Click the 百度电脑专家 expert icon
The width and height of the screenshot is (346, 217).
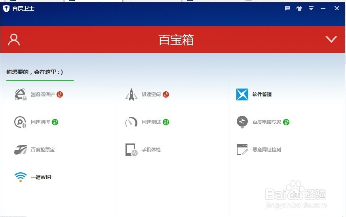click(242, 122)
